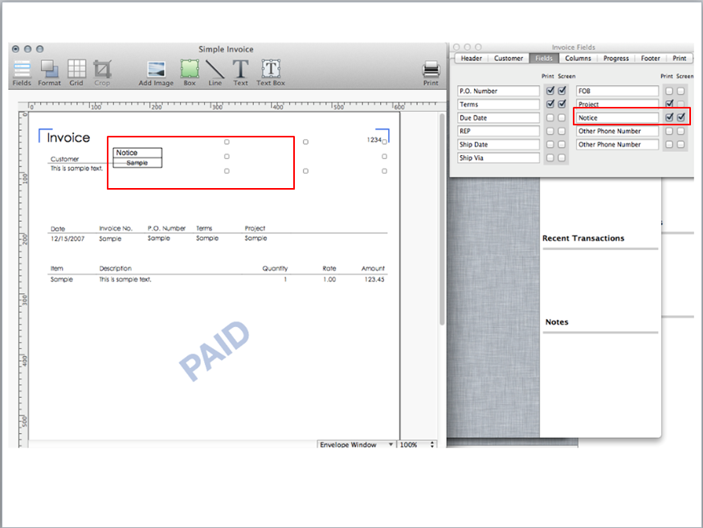Switch to the Customer tab
703x528 pixels.
coord(509,59)
